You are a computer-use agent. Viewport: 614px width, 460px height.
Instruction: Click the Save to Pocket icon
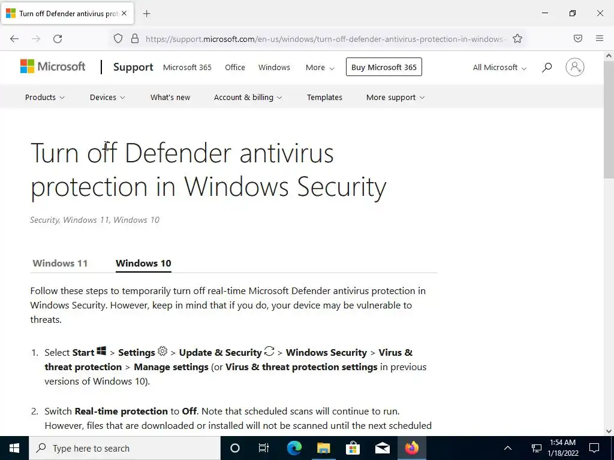[x=577, y=38]
